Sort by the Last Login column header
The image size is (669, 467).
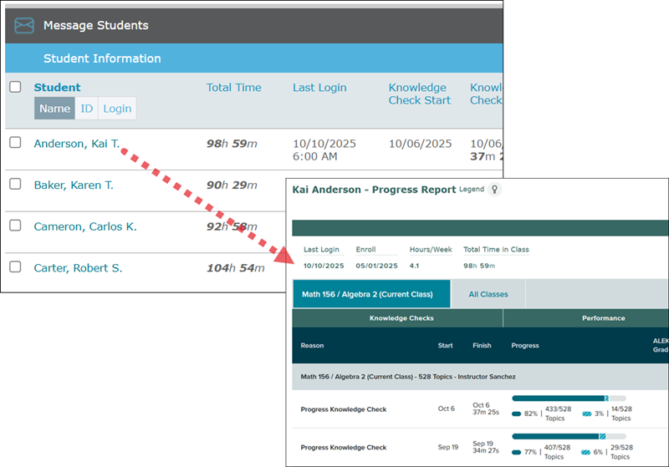coord(319,88)
